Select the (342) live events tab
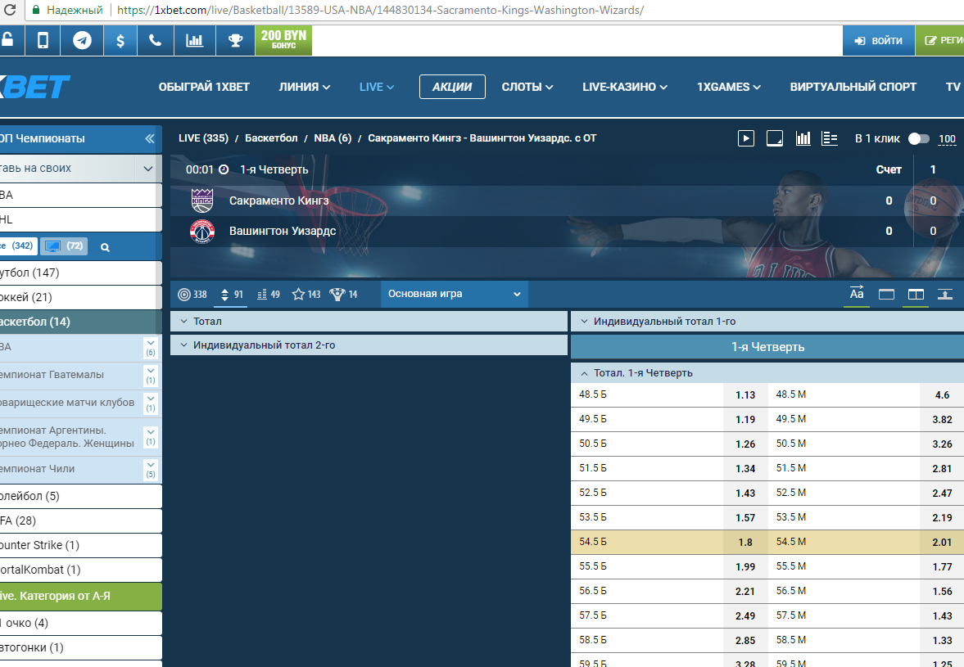Screen dimensions: 964x667 pyautogui.click(x=19, y=246)
